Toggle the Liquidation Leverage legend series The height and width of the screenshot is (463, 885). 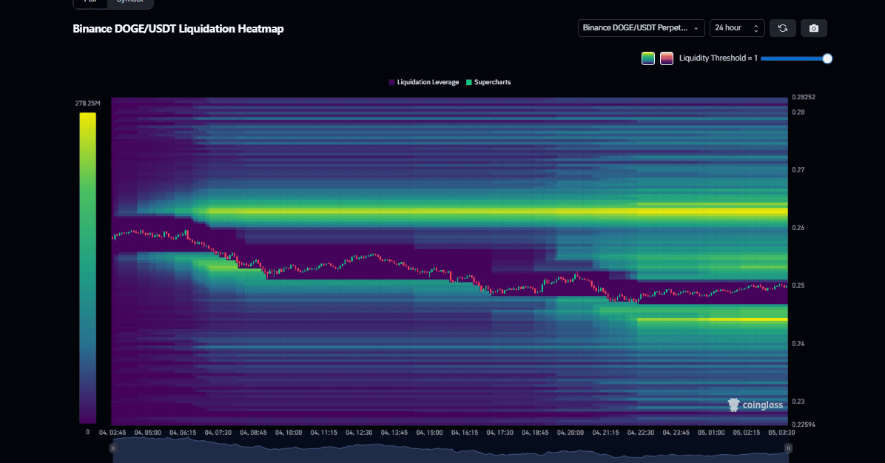coord(423,82)
